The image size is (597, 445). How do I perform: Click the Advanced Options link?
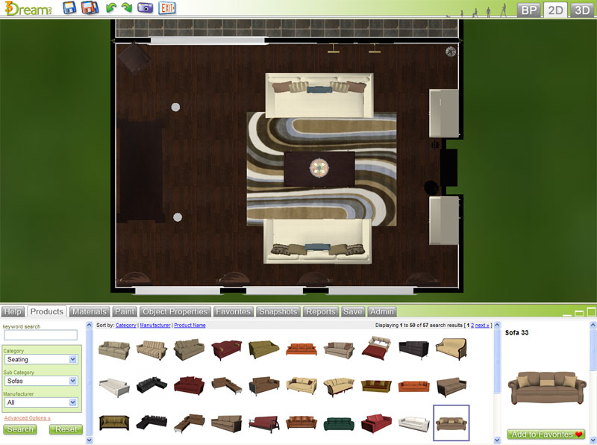27,418
